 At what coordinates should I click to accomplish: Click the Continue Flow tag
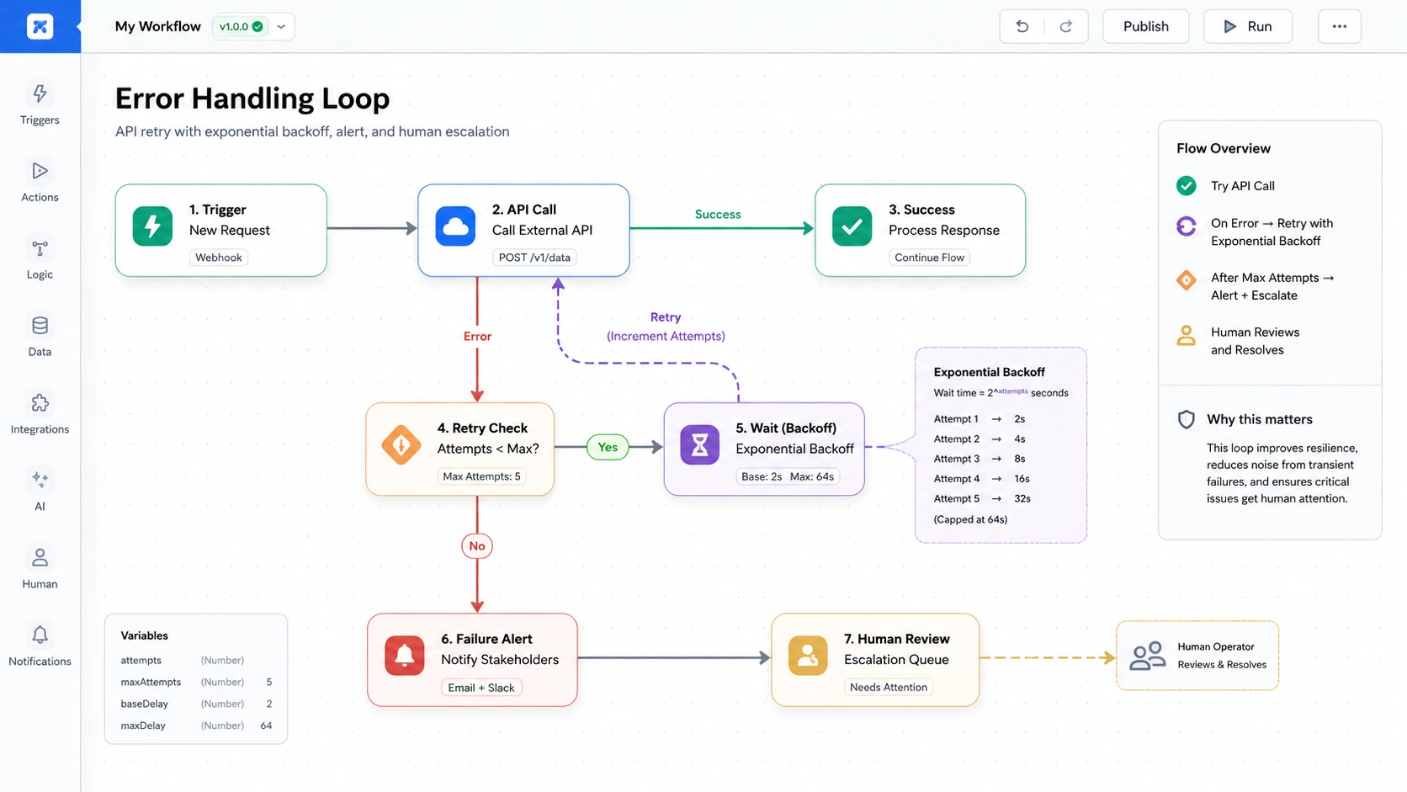(x=929, y=258)
